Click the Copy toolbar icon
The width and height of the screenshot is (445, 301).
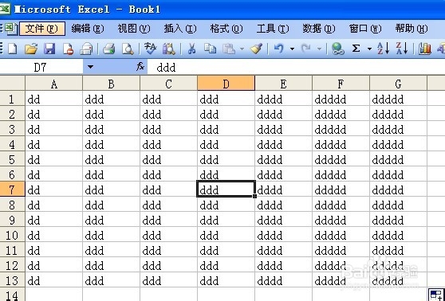(211, 49)
